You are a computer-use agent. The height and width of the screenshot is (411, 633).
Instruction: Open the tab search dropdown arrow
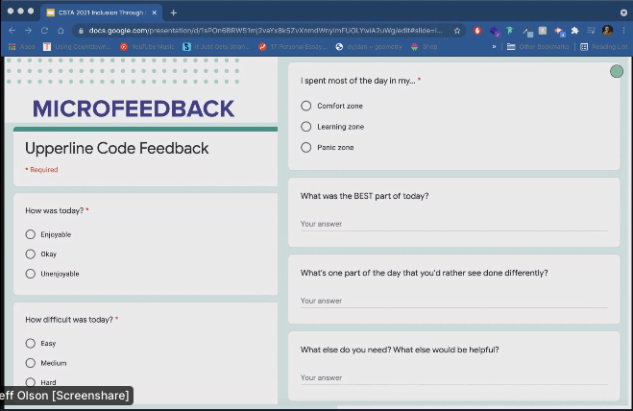click(623, 12)
